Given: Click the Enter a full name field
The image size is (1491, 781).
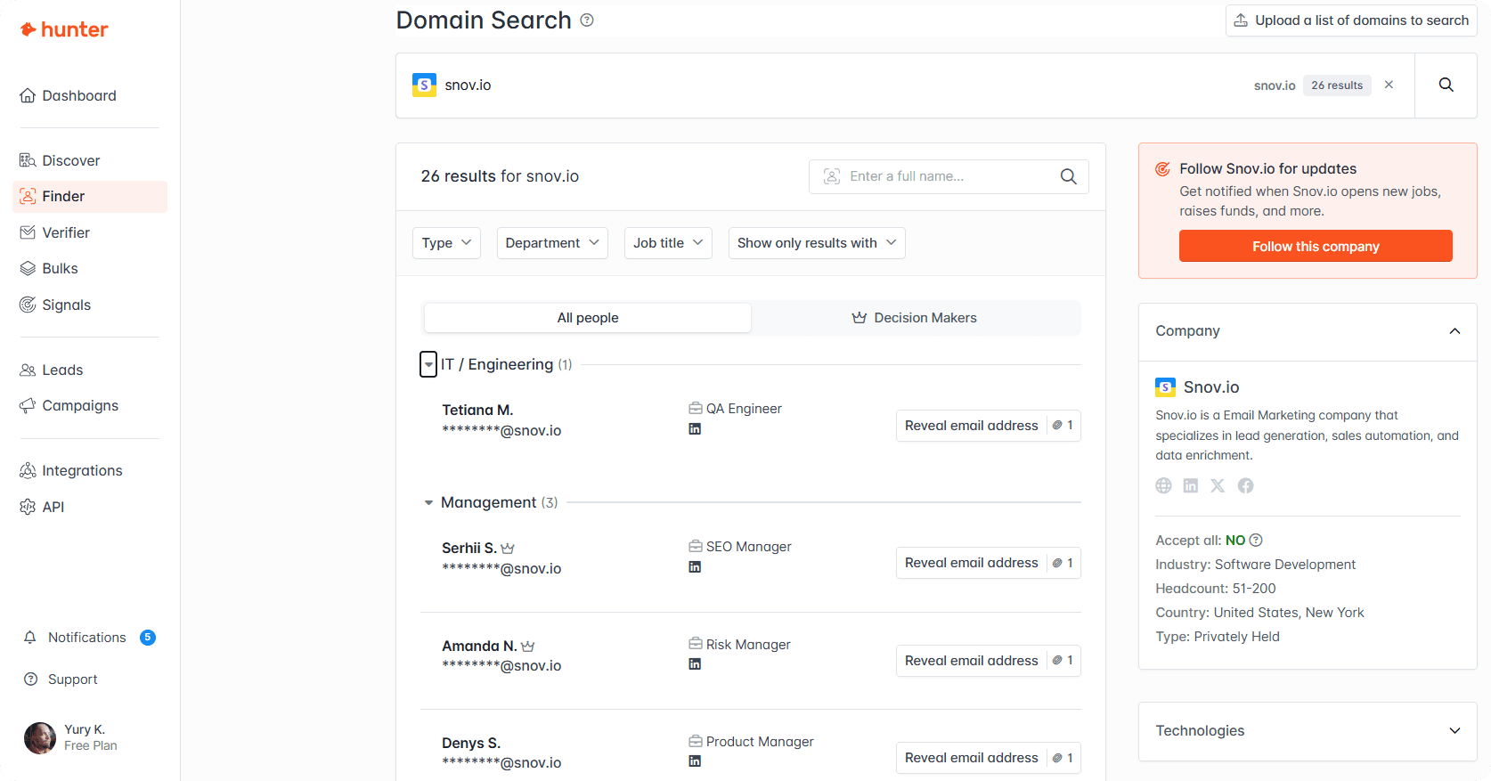Looking at the screenshot, I should (x=944, y=176).
